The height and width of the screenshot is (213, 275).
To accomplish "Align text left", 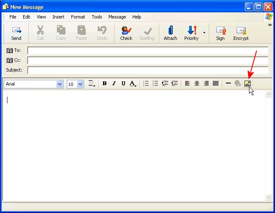I will pyautogui.click(x=187, y=83).
